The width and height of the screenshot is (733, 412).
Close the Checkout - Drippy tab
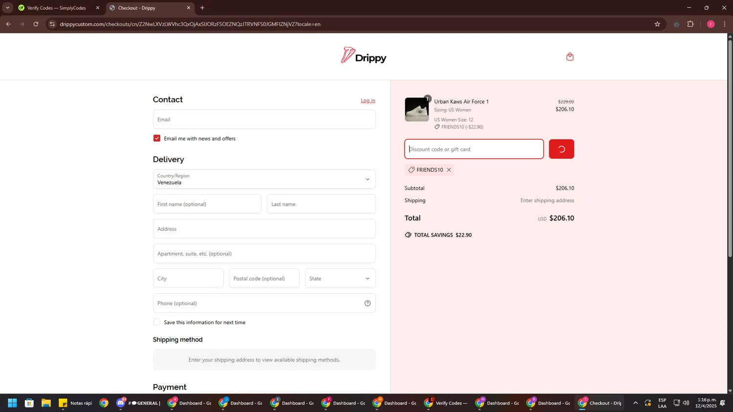[x=189, y=8]
